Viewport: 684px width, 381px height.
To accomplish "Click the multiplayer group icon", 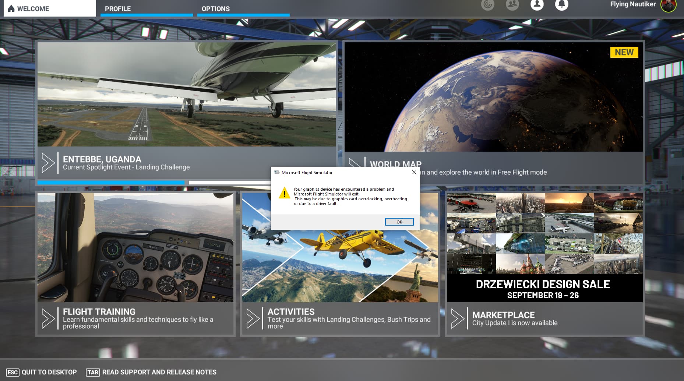I will pyautogui.click(x=512, y=4).
